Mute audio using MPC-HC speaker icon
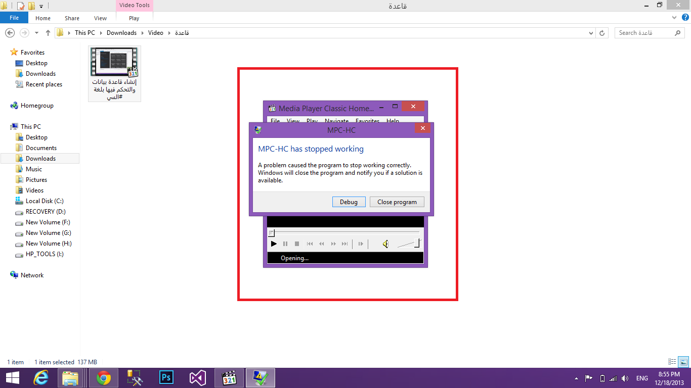 (385, 244)
